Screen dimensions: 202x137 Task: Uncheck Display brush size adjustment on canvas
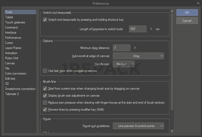(x=45, y=96)
